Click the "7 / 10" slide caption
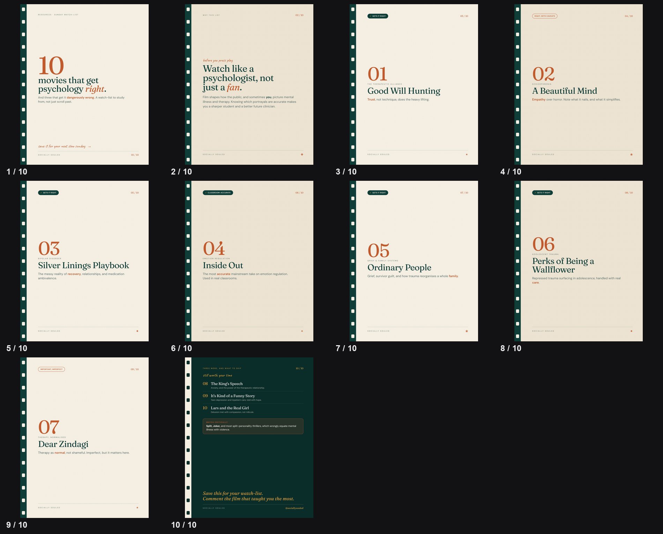 pyautogui.click(x=346, y=348)
